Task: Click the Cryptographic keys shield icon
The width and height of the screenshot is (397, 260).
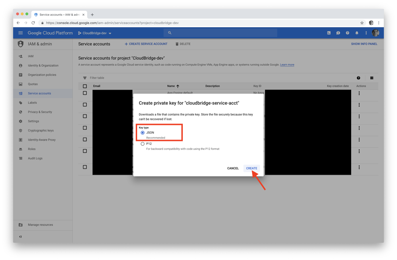Action: [21, 130]
